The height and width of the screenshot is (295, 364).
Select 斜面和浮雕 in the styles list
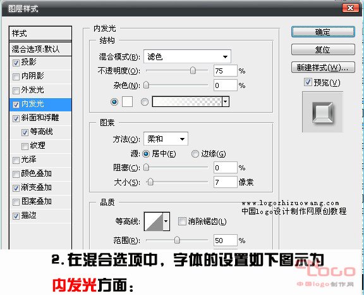[x=40, y=118]
